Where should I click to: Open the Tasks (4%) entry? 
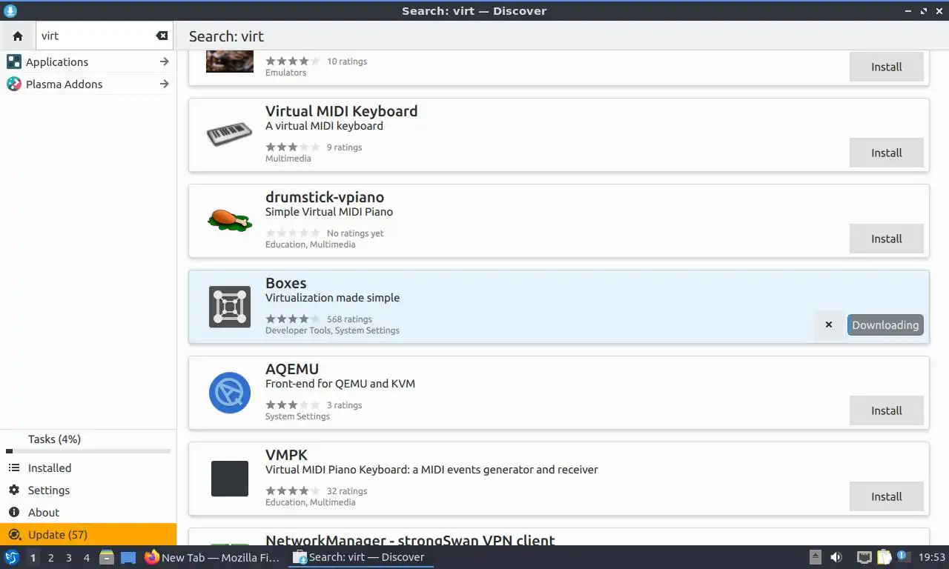pyautogui.click(x=88, y=439)
